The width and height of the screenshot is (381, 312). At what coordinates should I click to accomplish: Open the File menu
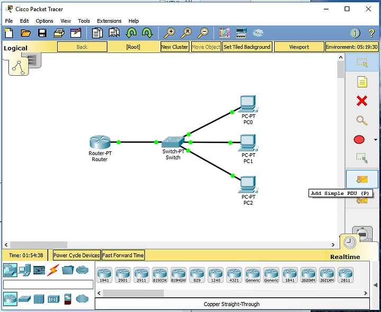pos(9,21)
